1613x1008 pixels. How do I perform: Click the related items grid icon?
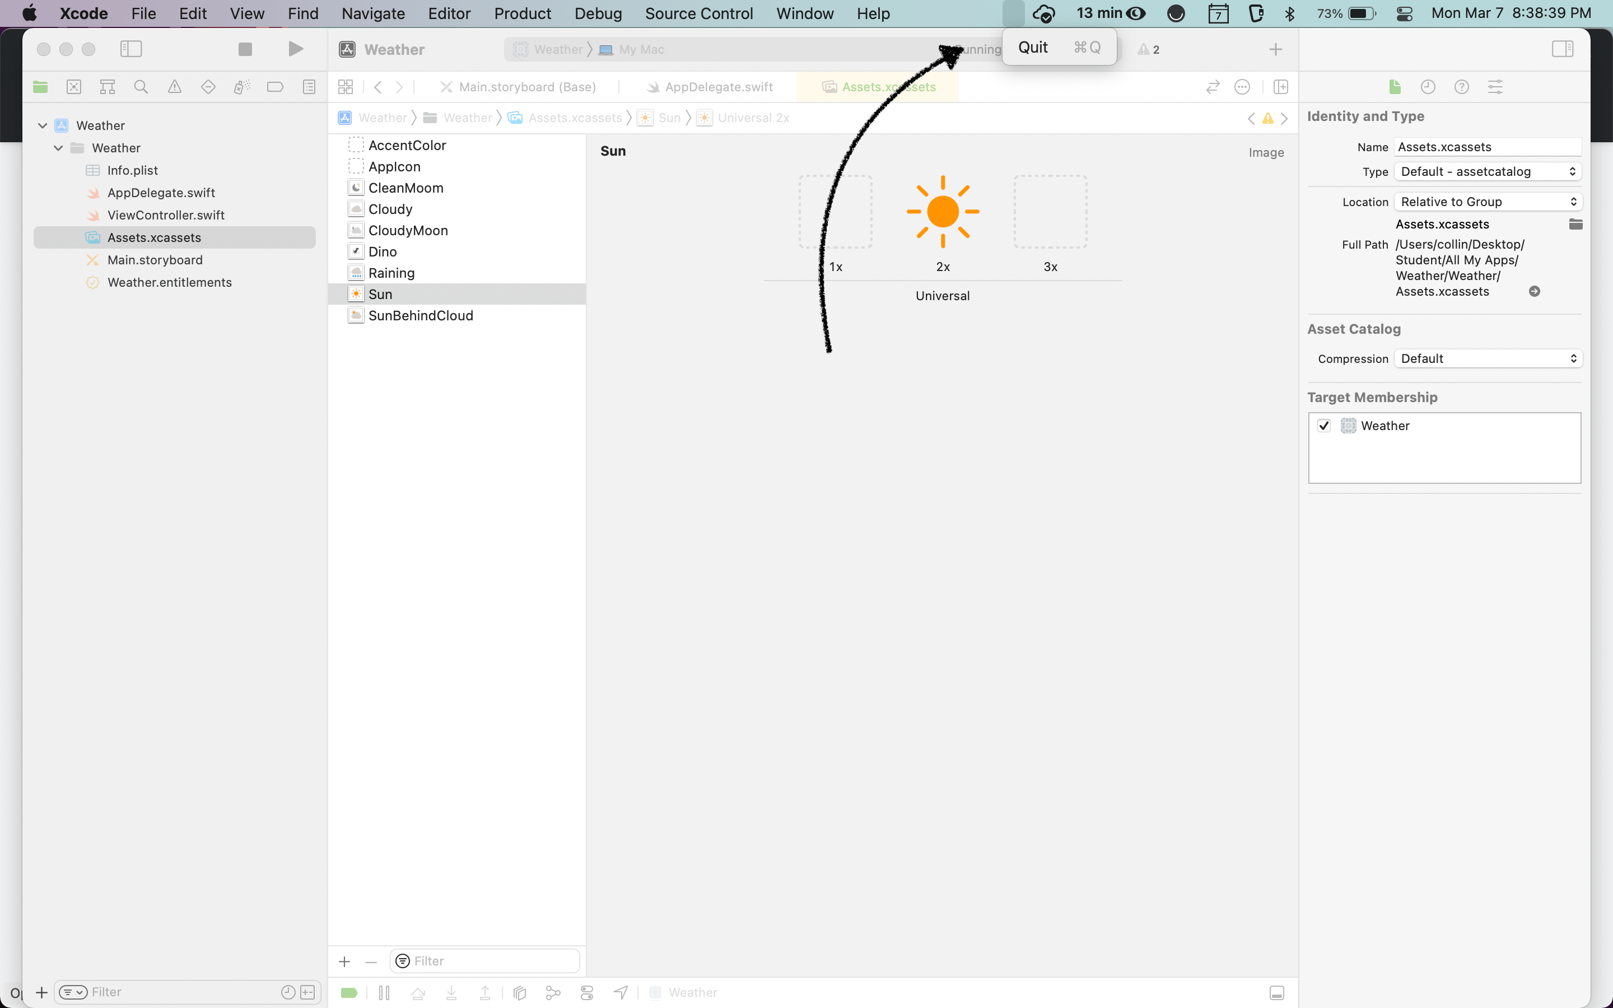coord(345,87)
